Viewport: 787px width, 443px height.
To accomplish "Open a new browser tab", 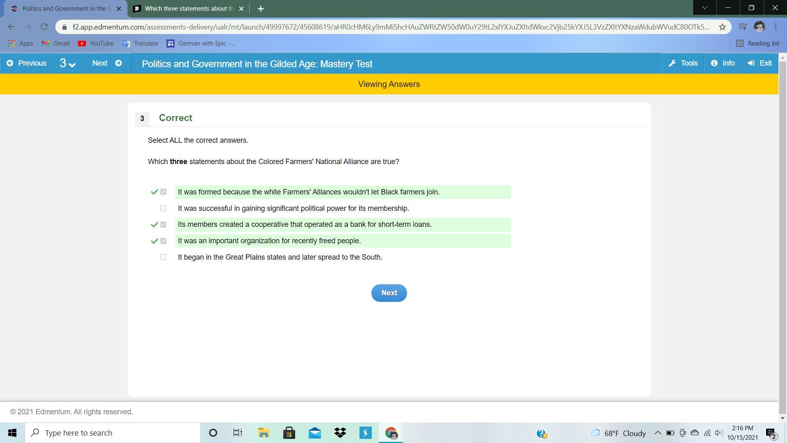I will 261,9.
